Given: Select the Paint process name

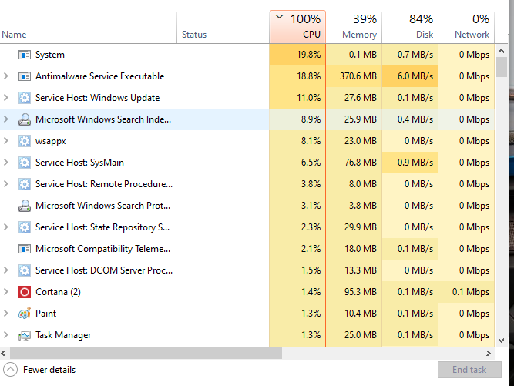Looking at the screenshot, I should click(46, 314).
